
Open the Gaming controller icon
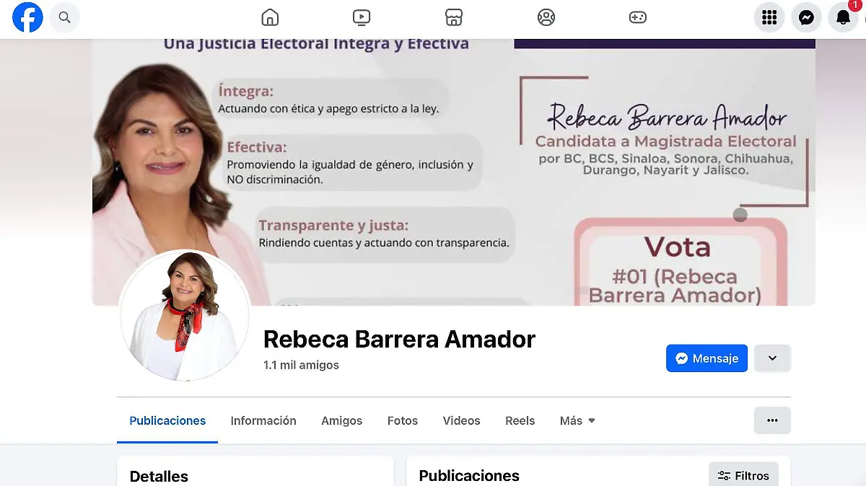click(x=638, y=17)
